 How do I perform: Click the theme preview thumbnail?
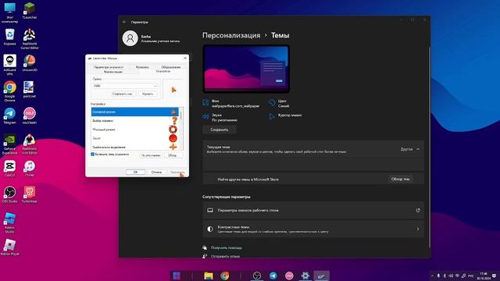click(246, 69)
